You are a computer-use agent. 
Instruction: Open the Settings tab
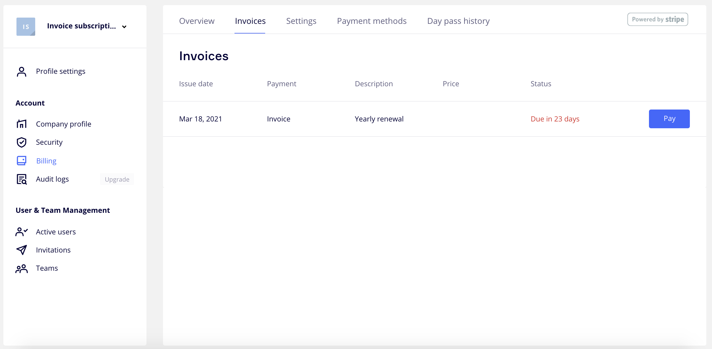(301, 21)
